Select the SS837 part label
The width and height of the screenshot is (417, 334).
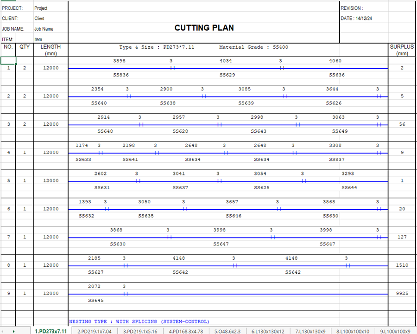point(337,160)
